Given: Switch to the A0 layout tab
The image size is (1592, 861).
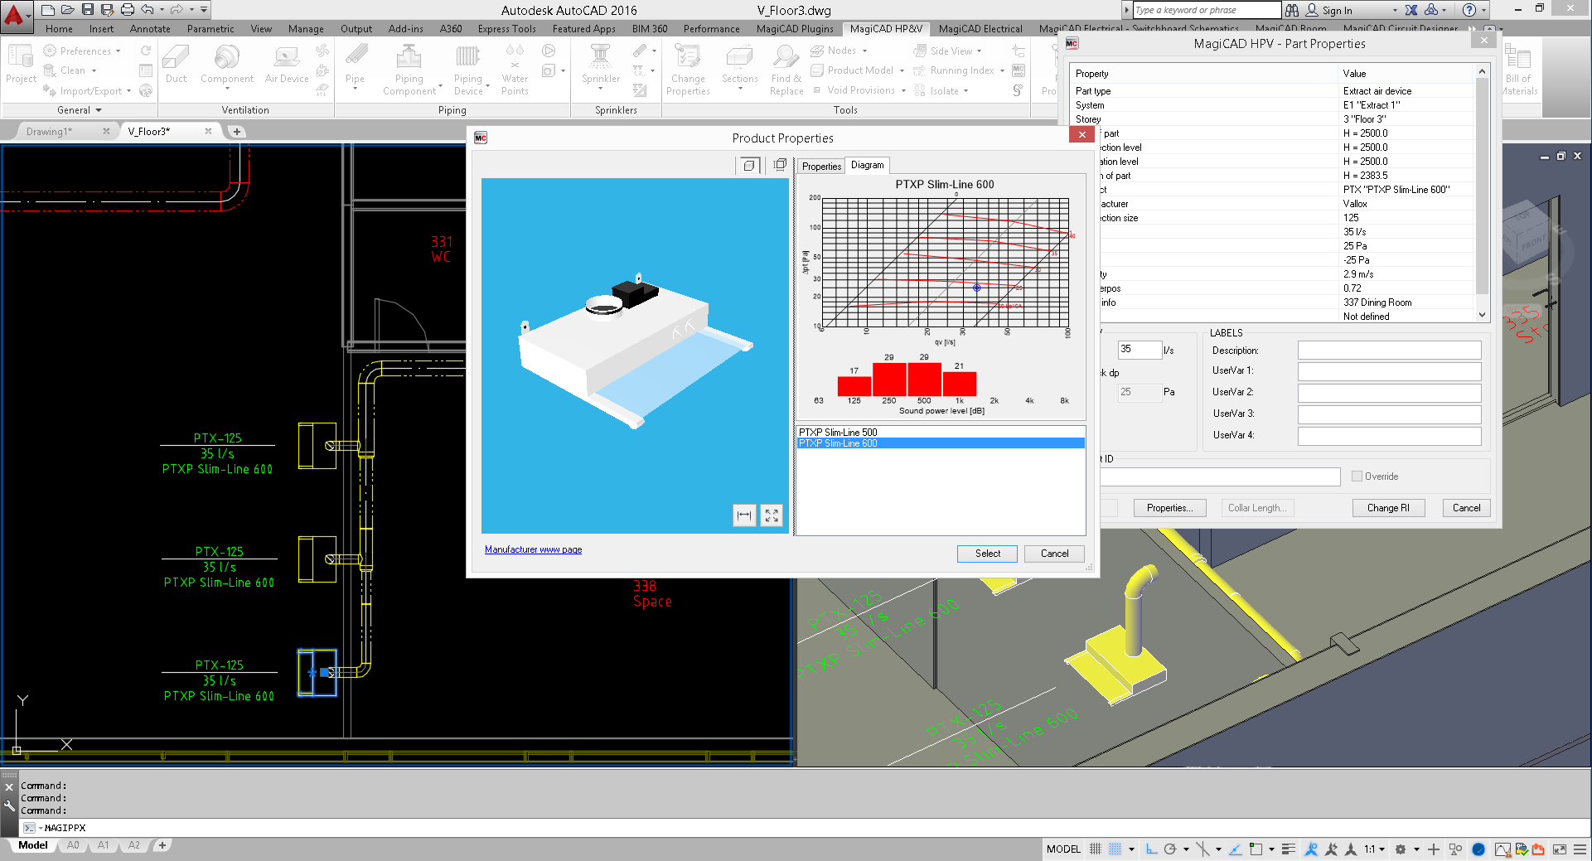Looking at the screenshot, I should [73, 845].
